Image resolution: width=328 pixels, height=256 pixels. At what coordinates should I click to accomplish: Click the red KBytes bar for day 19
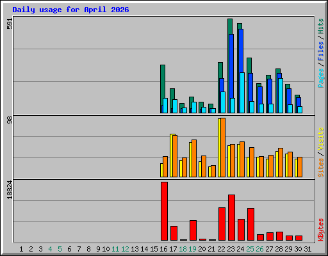[x=193, y=230]
